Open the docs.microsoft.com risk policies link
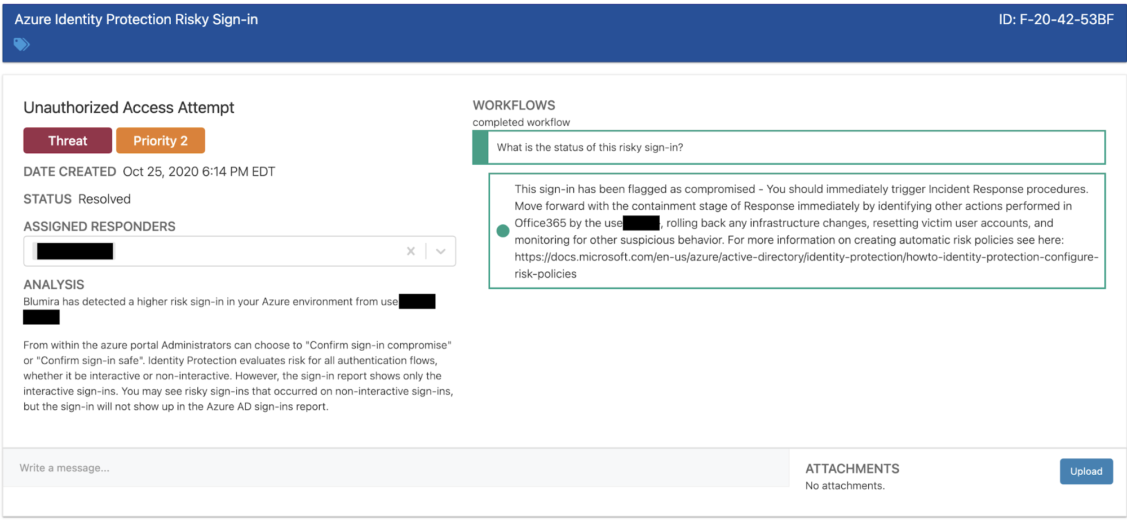 click(806, 265)
